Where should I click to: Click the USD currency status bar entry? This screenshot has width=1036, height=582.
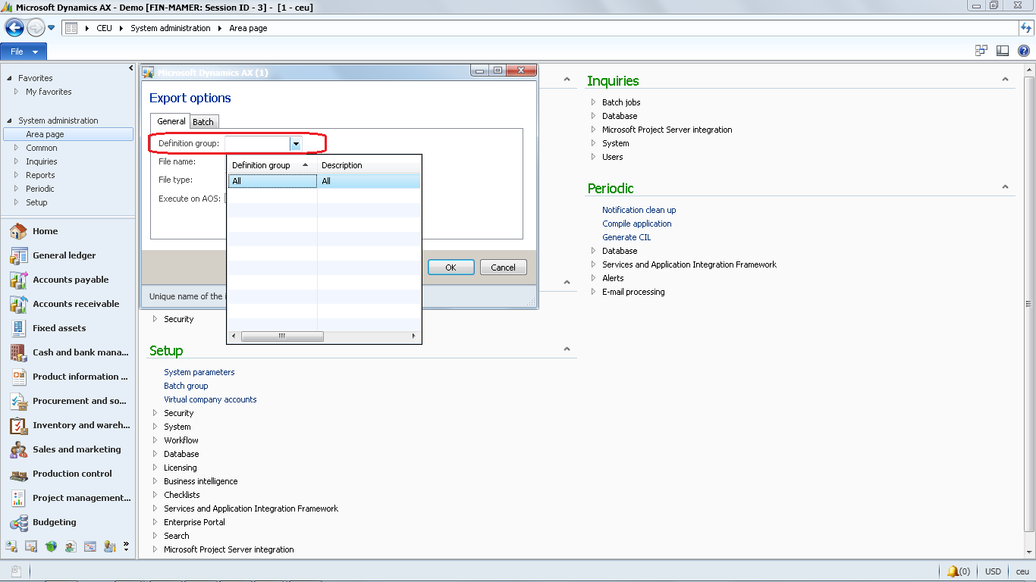(993, 571)
